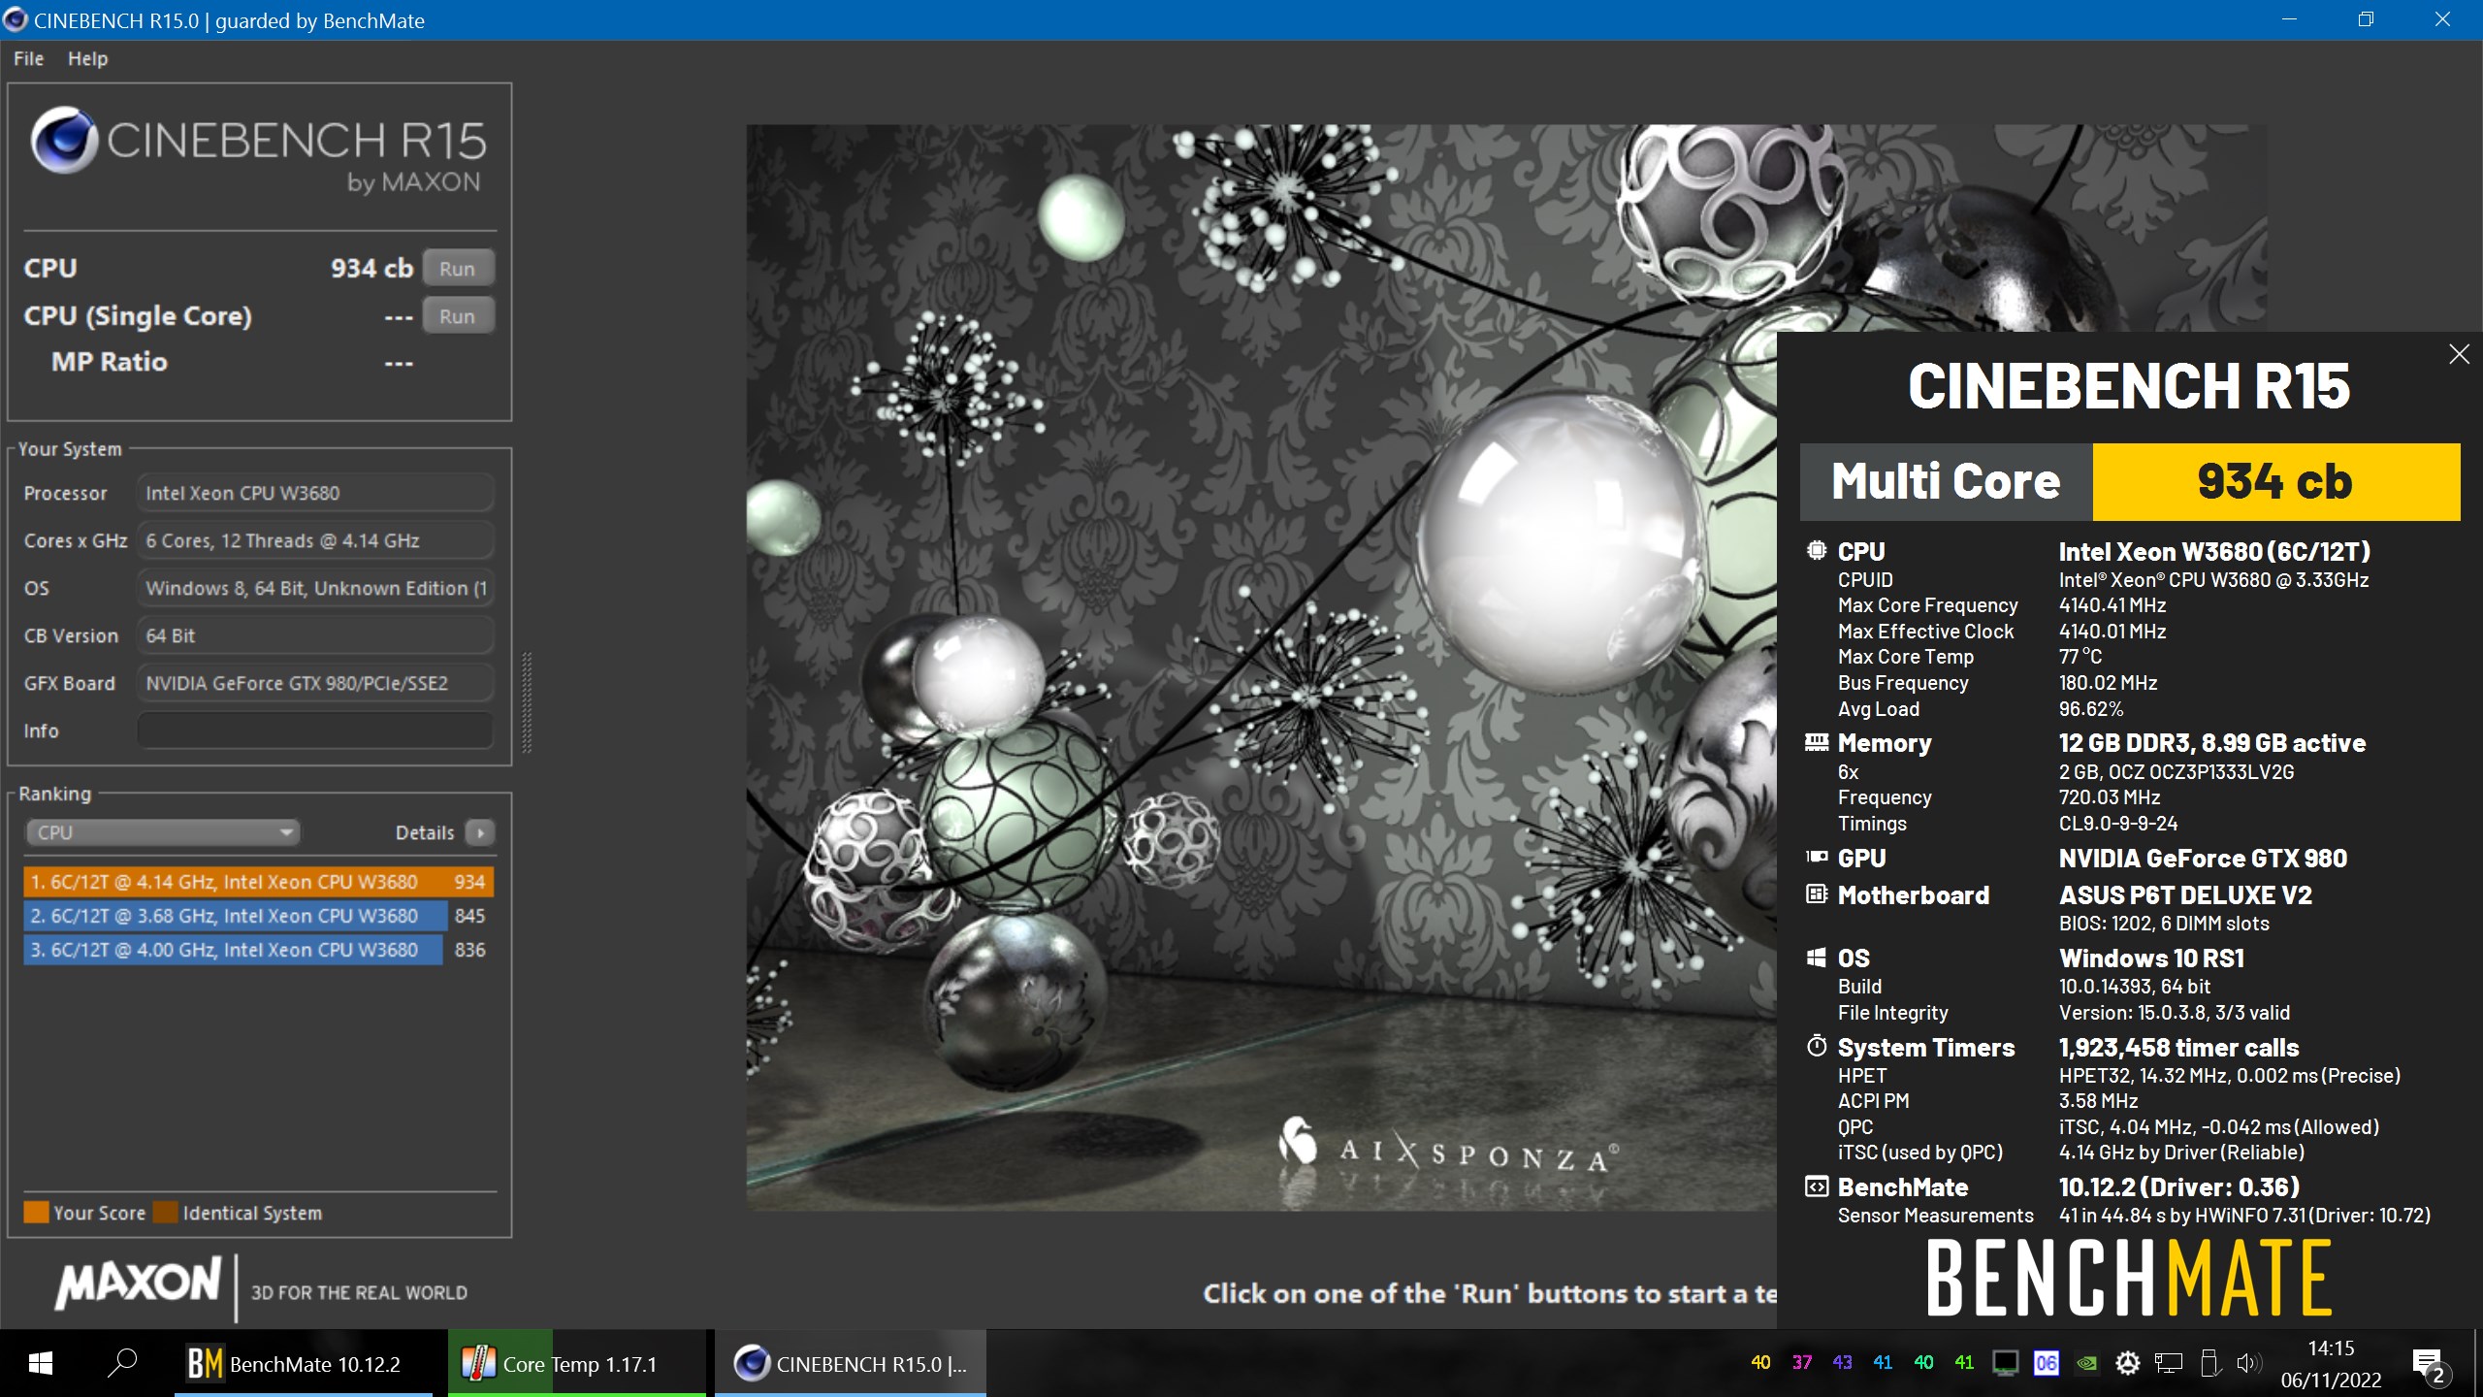
Task: Click the yellow 934 cb Multi Core score
Action: tap(2275, 482)
